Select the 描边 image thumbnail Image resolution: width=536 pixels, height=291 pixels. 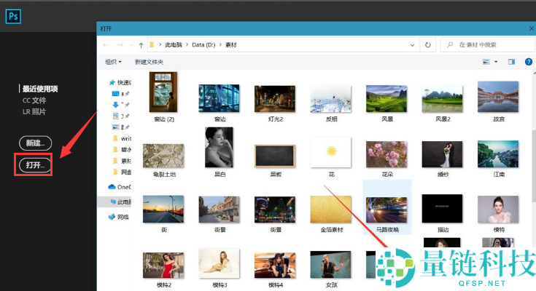[443, 209]
